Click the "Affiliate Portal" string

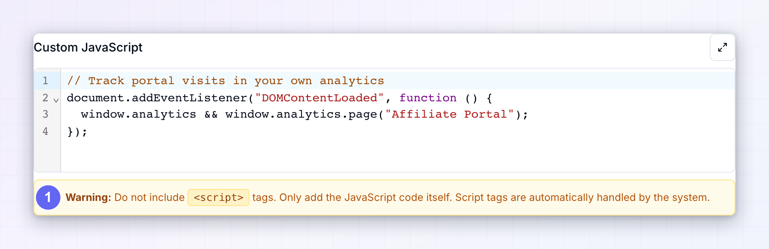tap(449, 114)
